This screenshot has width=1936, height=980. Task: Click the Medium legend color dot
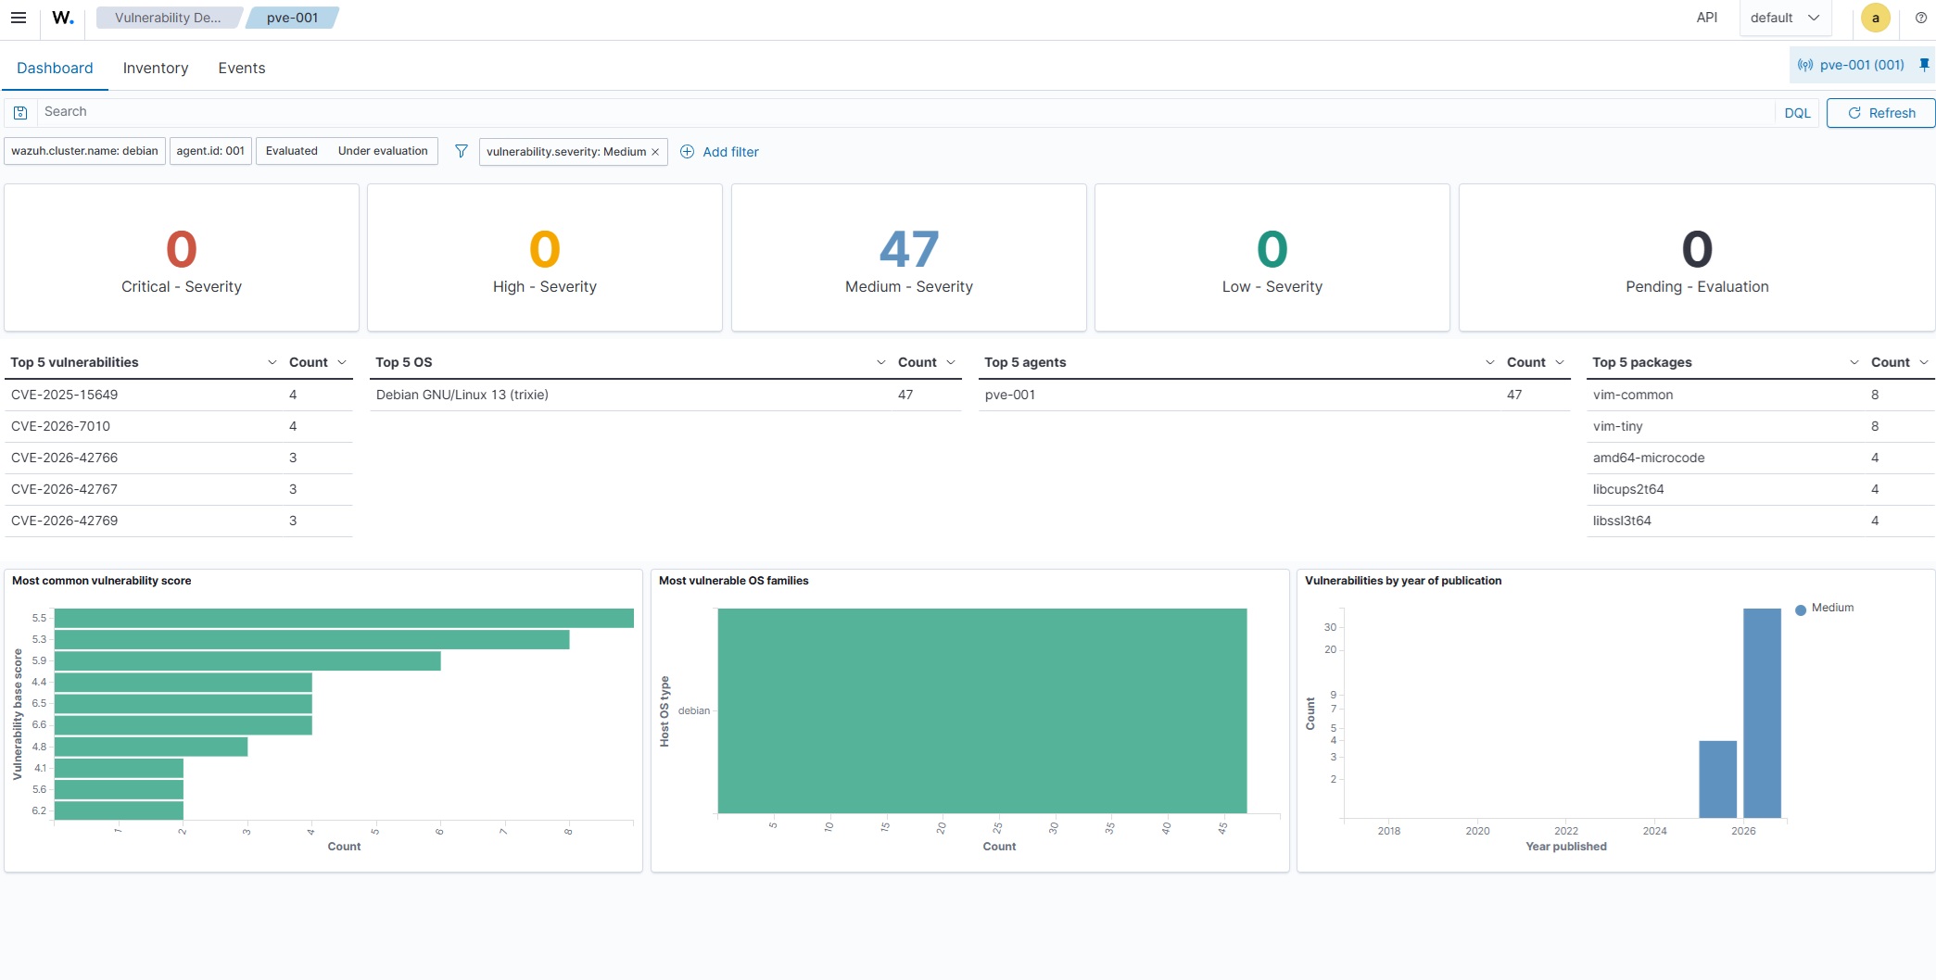pyautogui.click(x=1801, y=609)
